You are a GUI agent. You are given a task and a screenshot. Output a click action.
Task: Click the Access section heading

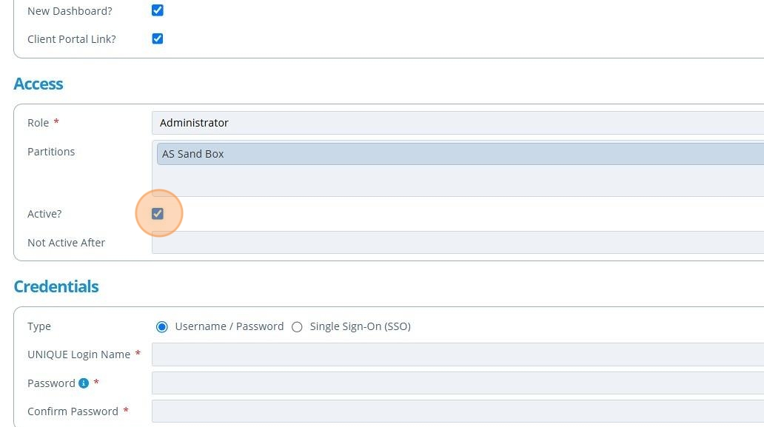38,84
